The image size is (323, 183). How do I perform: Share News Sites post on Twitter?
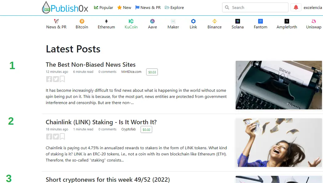pos(56,79)
